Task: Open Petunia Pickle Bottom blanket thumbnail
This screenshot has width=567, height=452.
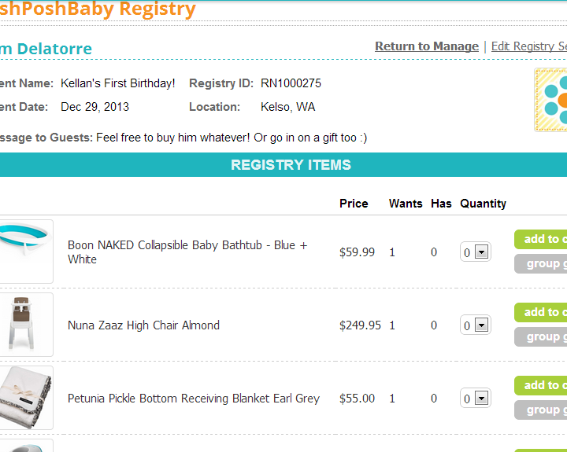Action: coord(26,398)
